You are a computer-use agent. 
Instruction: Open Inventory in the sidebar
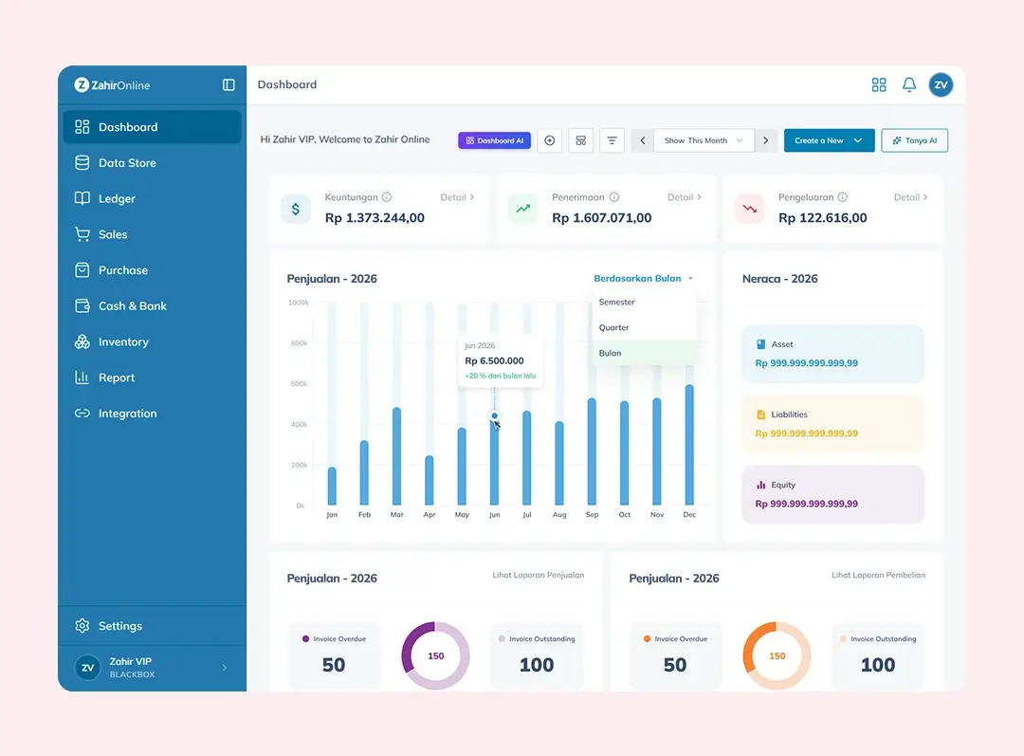(x=123, y=342)
